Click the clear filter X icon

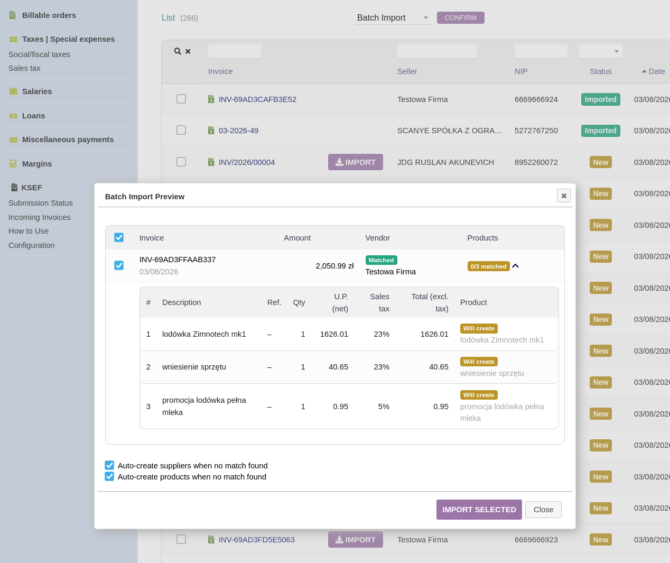click(x=188, y=51)
